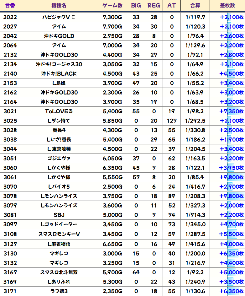Select +1,900枚 for row 3038
Viewport: 245px width, 296px height.
point(232,140)
